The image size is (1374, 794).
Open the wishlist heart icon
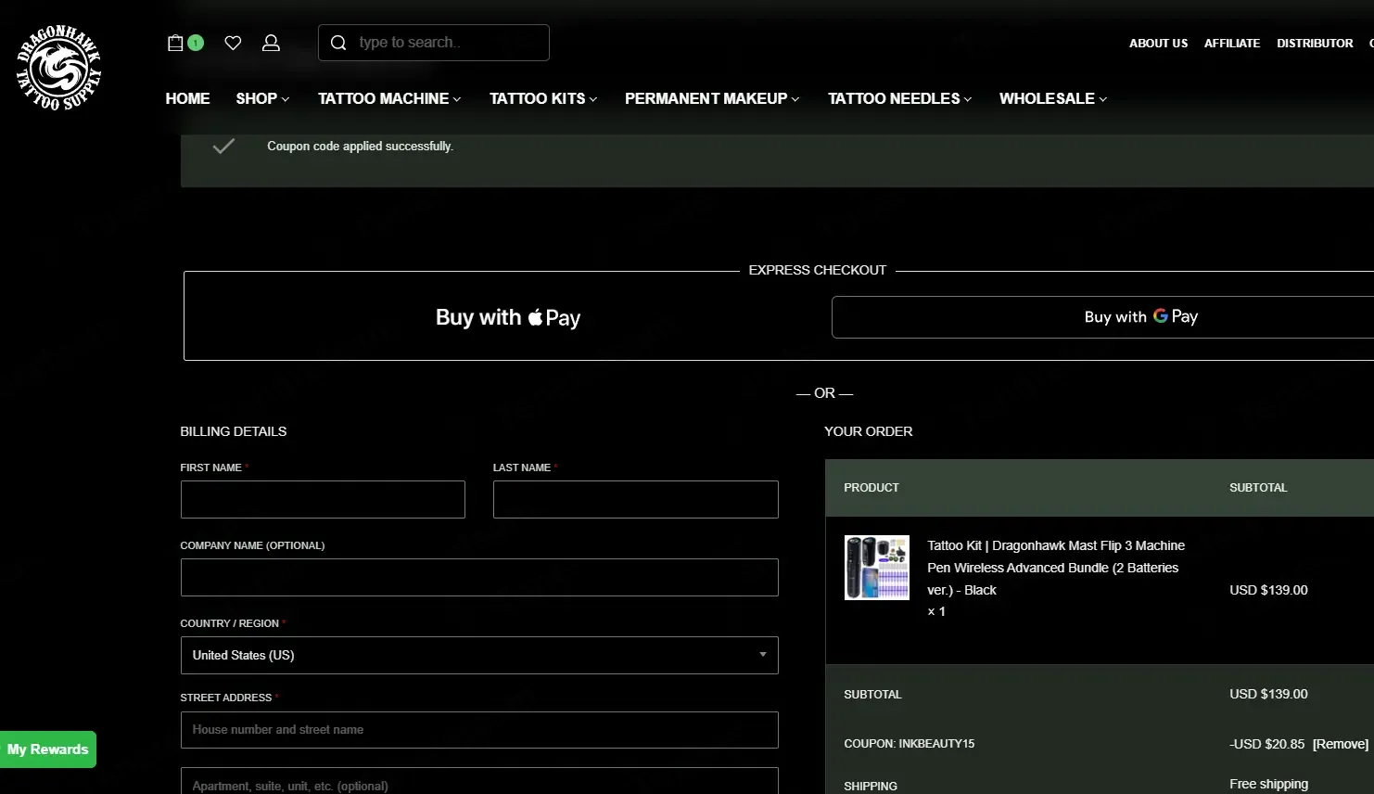233,43
